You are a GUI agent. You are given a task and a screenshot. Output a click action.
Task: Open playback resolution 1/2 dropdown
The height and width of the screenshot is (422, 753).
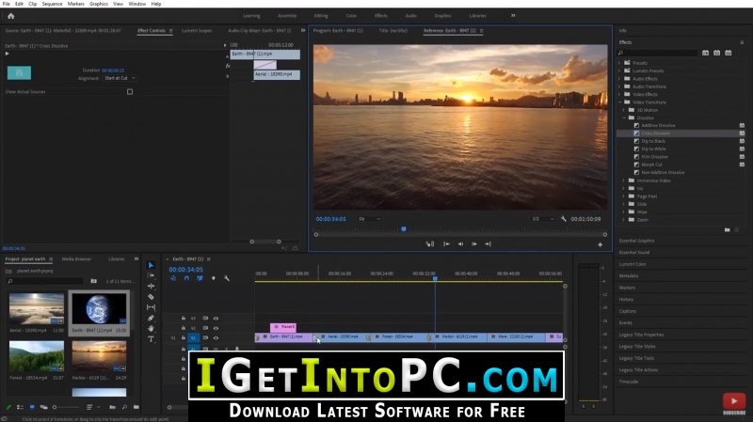[542, 219]
